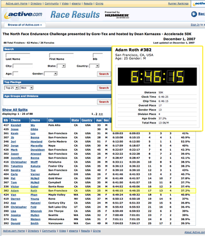The width and height of the screenshot is (205, 236).
Task: Click the Runner Rankings link
Action: (178, 3)
